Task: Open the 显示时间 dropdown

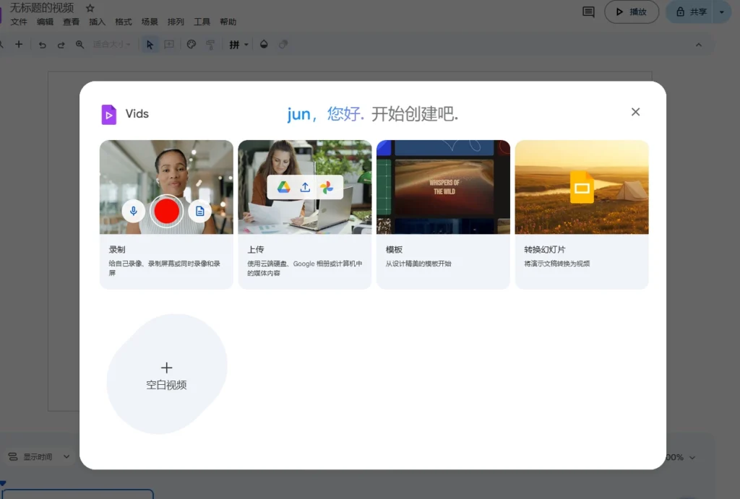Action: point(40,456)
